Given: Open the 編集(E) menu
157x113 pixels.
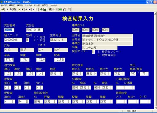Looking at the screenshot, I should 12,6.
